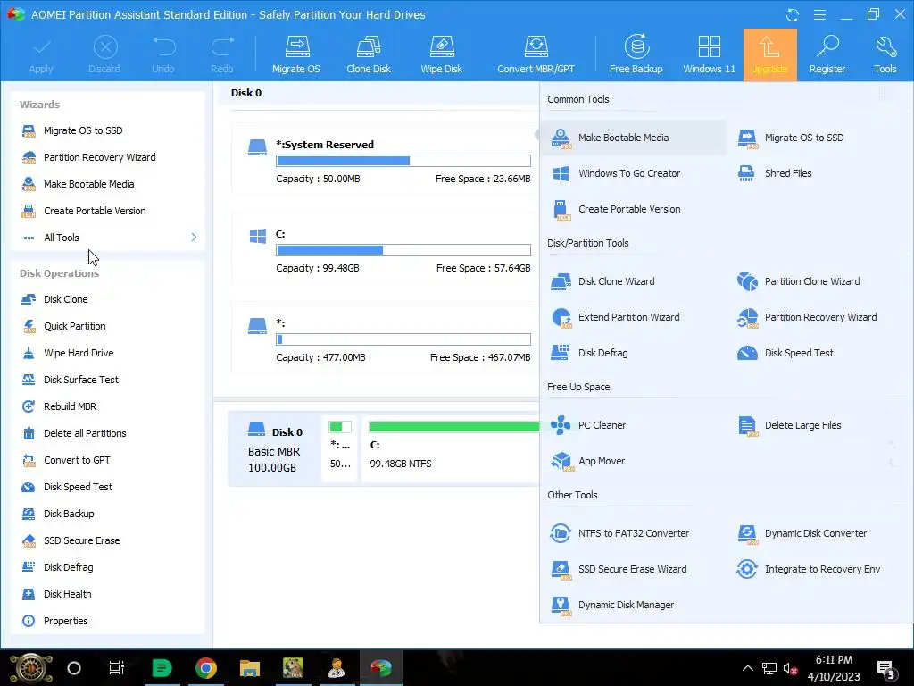Open the hamburger menu in the title bar
Screen dimensions: 914x686
pyautogui.click(x=819, y=14)
